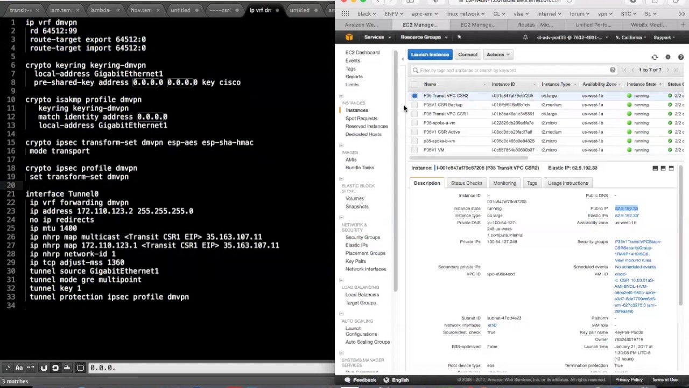Image resolution: width=689 pixels, height=388 pixels.
Task: Click the rounded rectangle icon in find bar
Action: pyautogui.click(x=80, y=368)
